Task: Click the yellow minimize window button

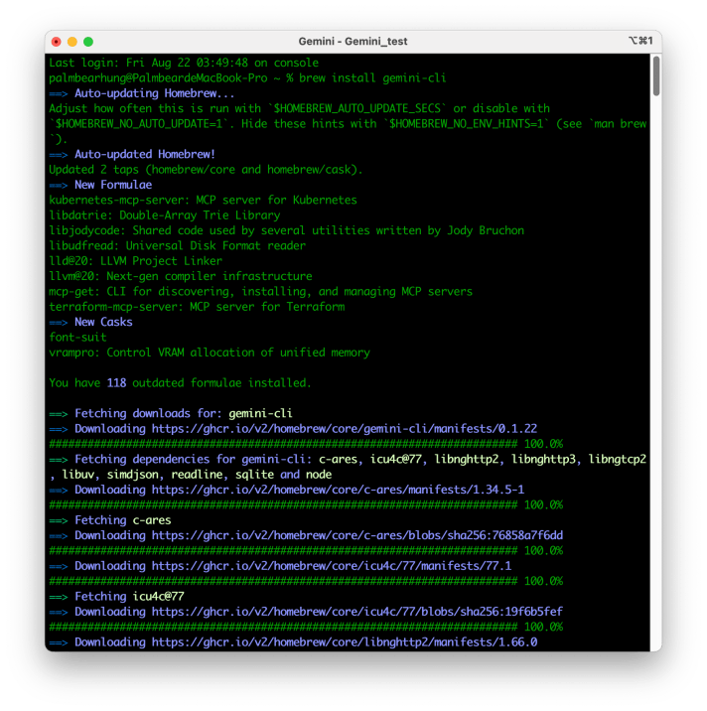Action: click(72, 42)
